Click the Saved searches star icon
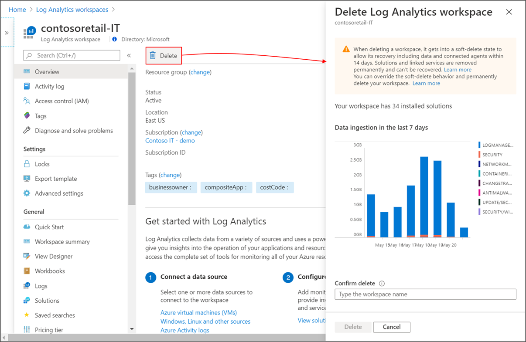526x342 pixels. [x=27, y=315]
